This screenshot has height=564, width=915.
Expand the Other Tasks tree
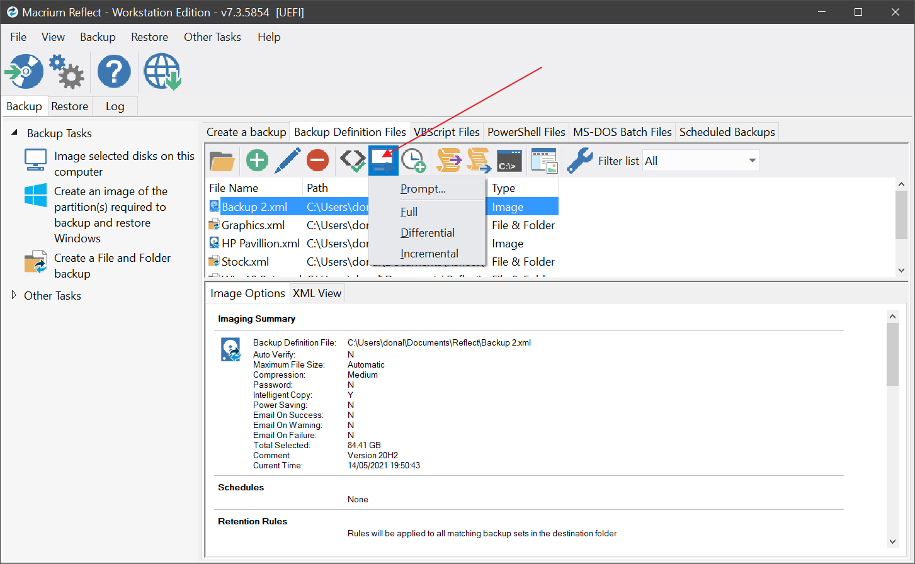pos(14,295)
